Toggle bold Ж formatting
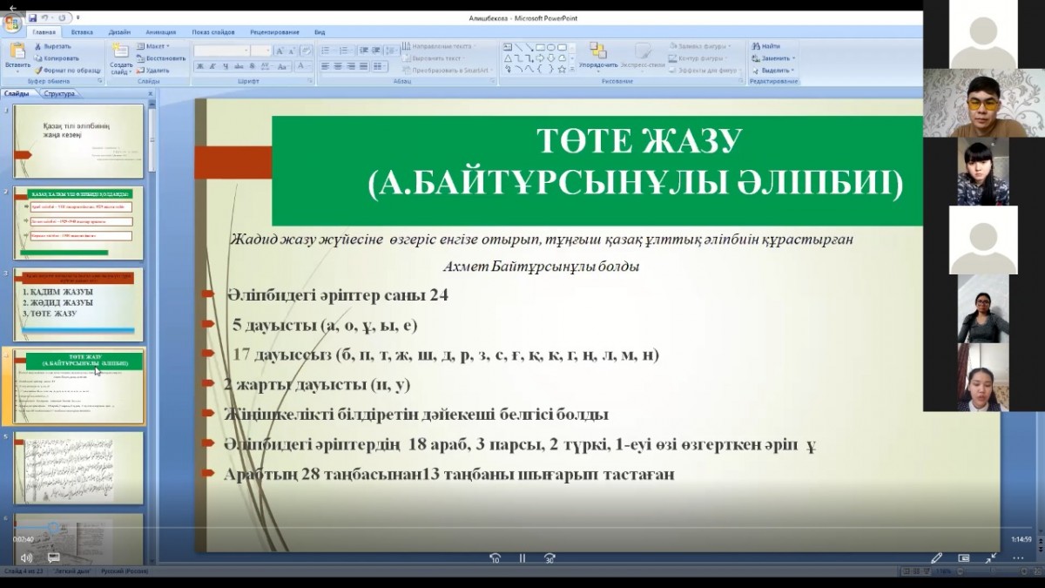The width and height of the screenshot is (1045, 588). 199,66
